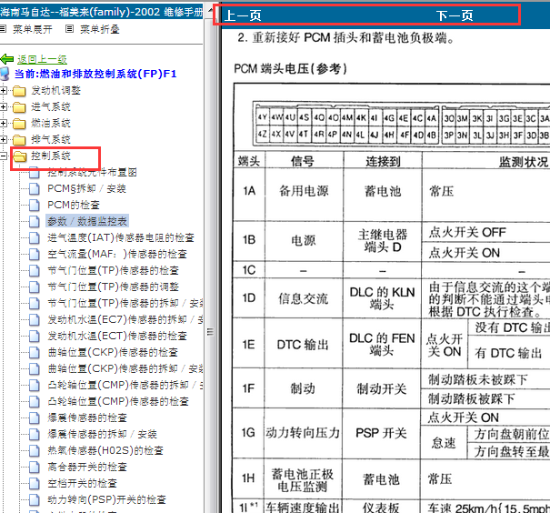Click the page icon beside 离合器开关的检查

[34, 467]
